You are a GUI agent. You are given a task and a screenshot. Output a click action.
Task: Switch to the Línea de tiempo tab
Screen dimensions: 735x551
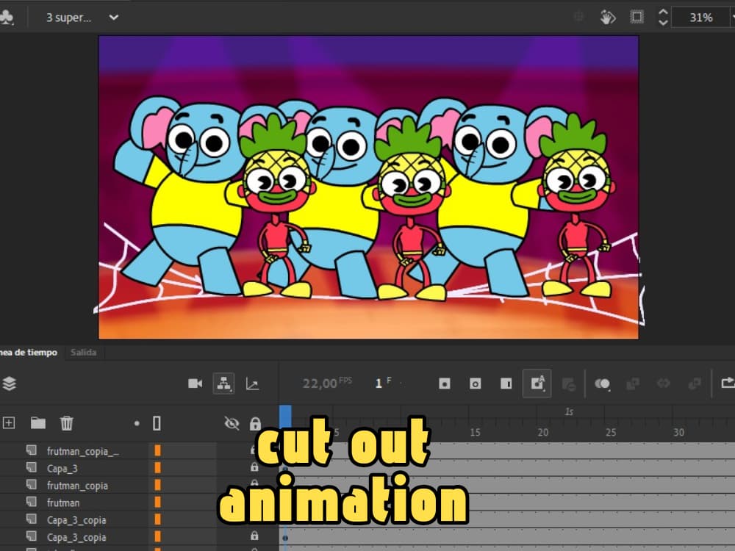(x=28, y=353)
